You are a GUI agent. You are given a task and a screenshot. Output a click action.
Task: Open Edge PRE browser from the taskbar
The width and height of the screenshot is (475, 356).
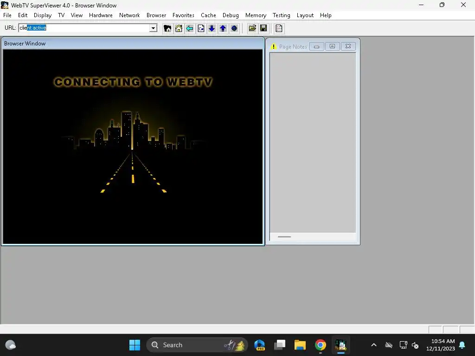pyautogui.click(x=260, y=345)
